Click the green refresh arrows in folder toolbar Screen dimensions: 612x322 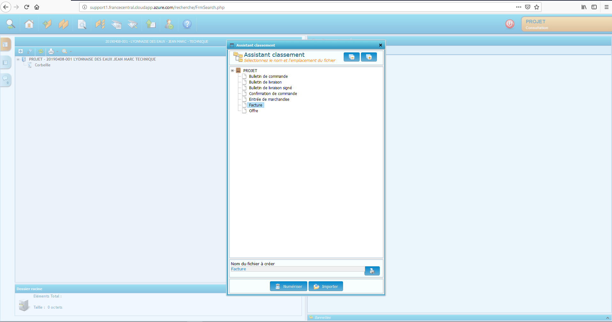click(41, 51)
